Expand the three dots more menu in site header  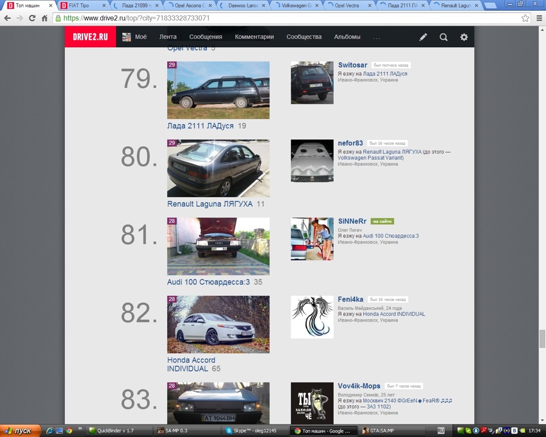coord(377,38)
